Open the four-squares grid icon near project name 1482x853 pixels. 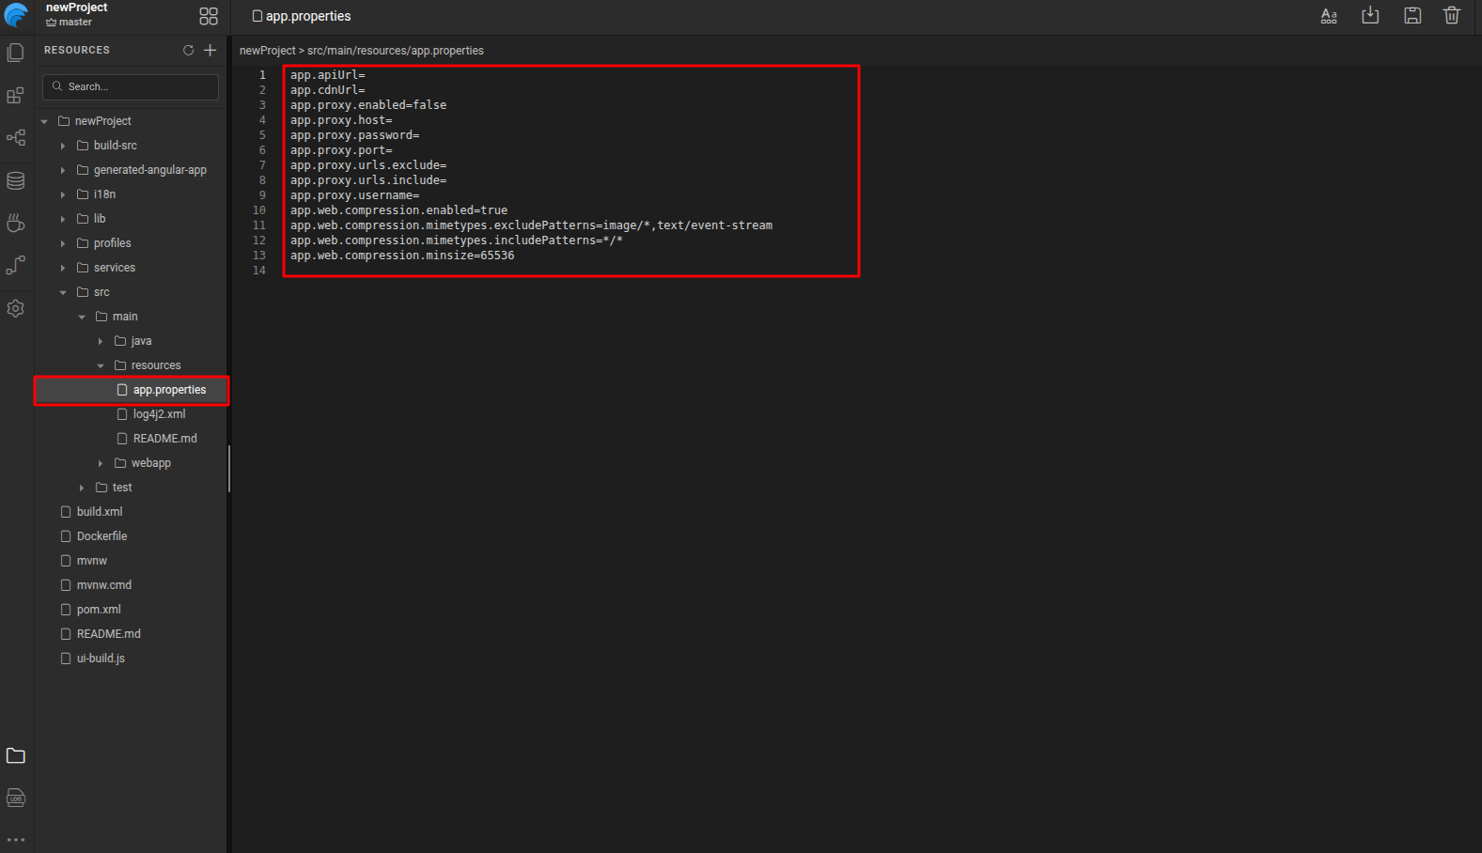(209, 16)
